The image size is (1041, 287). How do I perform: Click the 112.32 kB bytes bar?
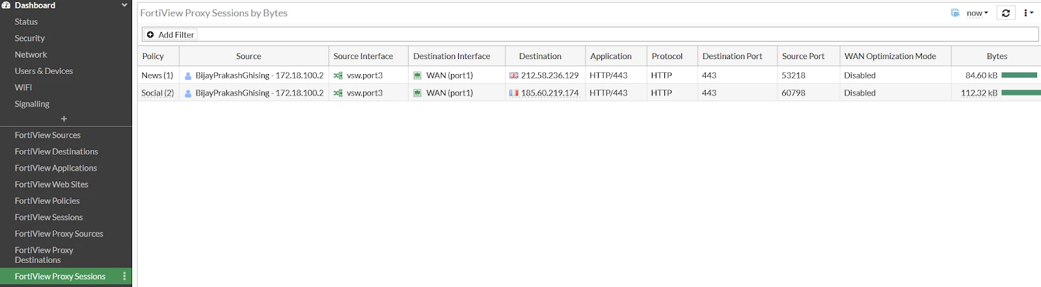coord(1021,93)
